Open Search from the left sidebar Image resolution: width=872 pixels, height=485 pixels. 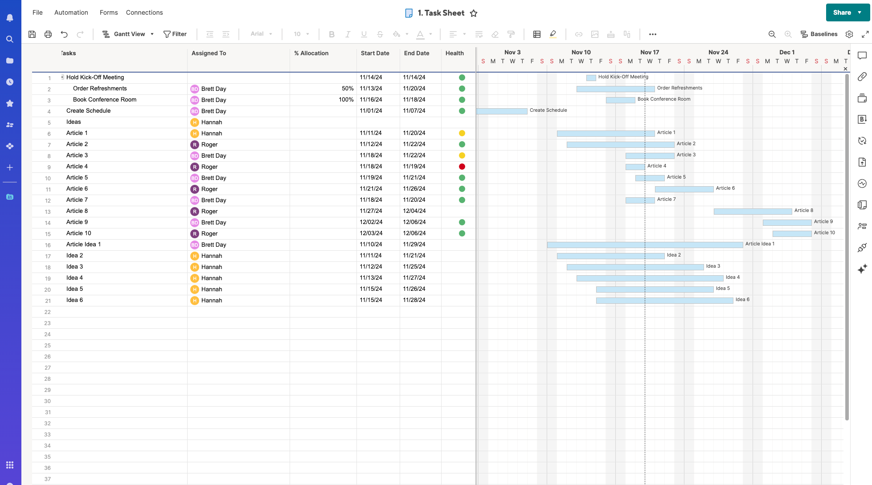tap(10, 39)
